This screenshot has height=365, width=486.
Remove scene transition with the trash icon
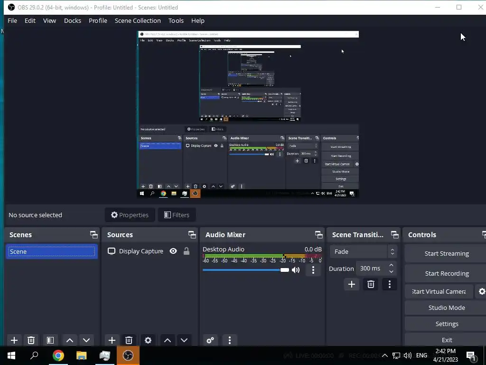pos(371,284)
